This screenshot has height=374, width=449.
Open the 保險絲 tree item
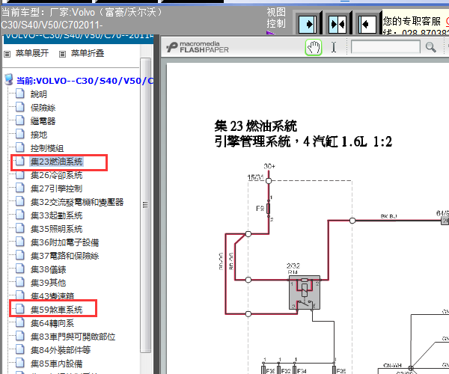pos(43,108)
